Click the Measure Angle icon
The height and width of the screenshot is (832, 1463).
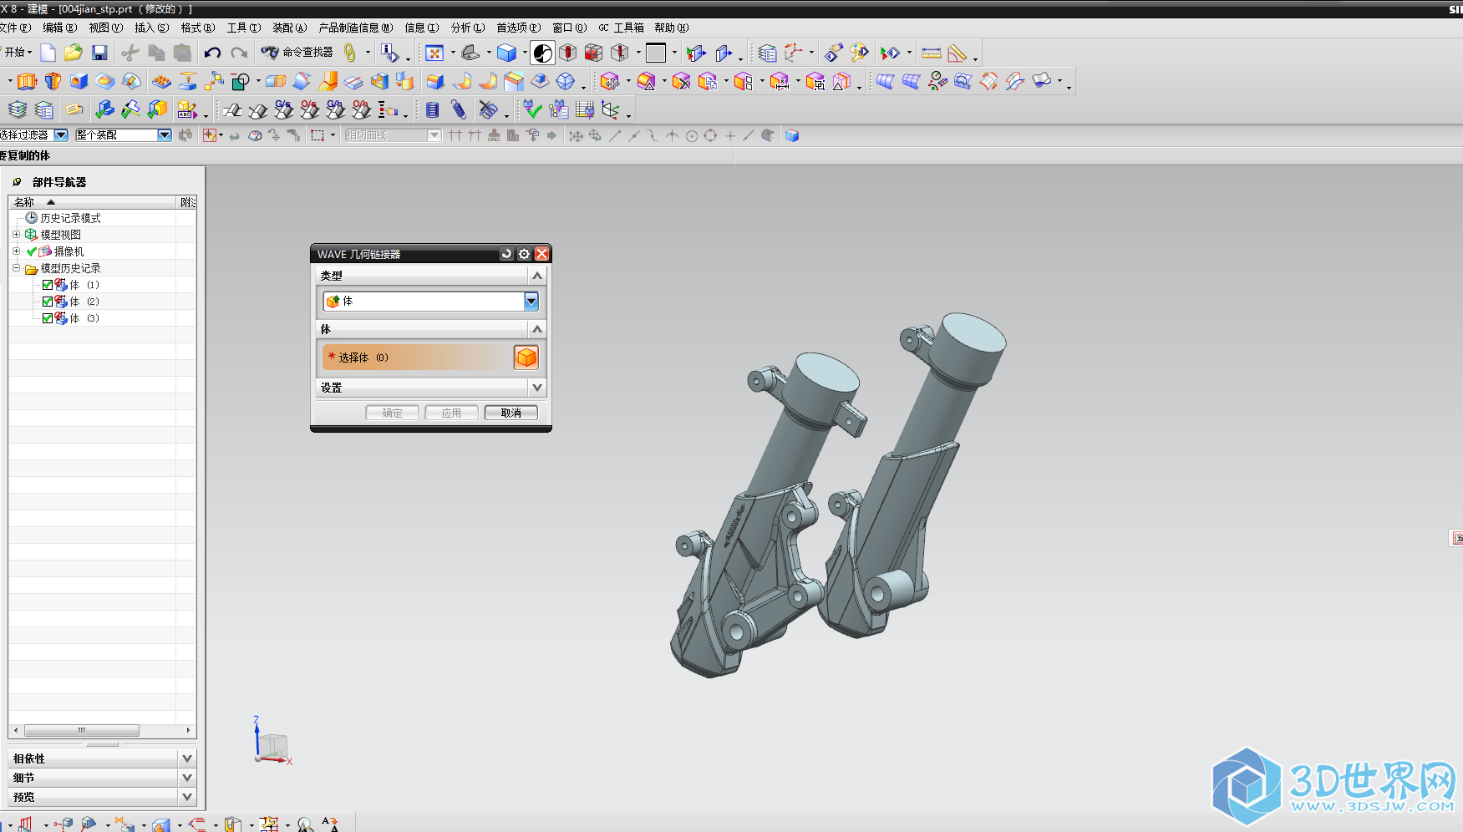coord(958,53)
